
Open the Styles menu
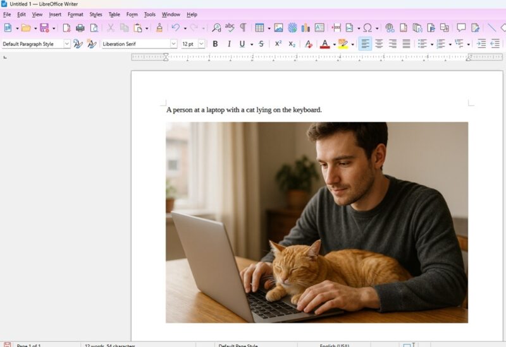pyautogui.click(x=96, y=15)
